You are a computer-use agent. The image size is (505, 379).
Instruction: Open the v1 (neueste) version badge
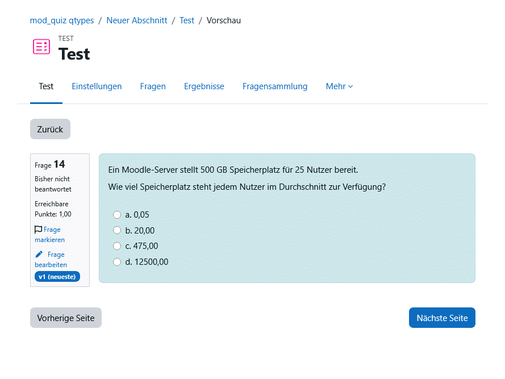coord(57,277)
